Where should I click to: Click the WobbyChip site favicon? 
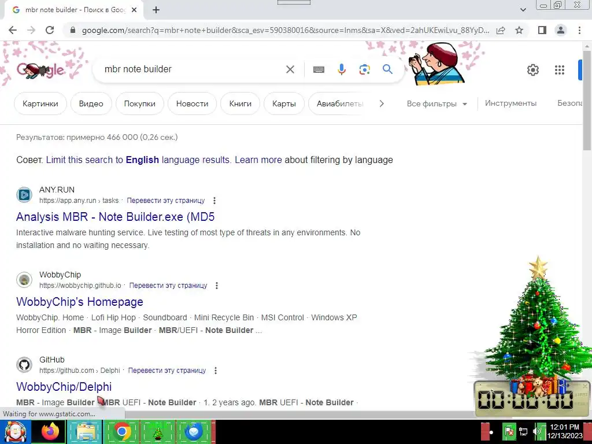(x=24, y=280)
